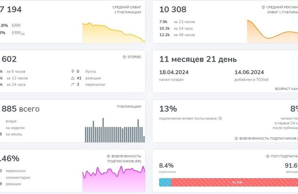The image size is (298, 194).
Task: Click the ERR24 label
Action: (18, 33)
